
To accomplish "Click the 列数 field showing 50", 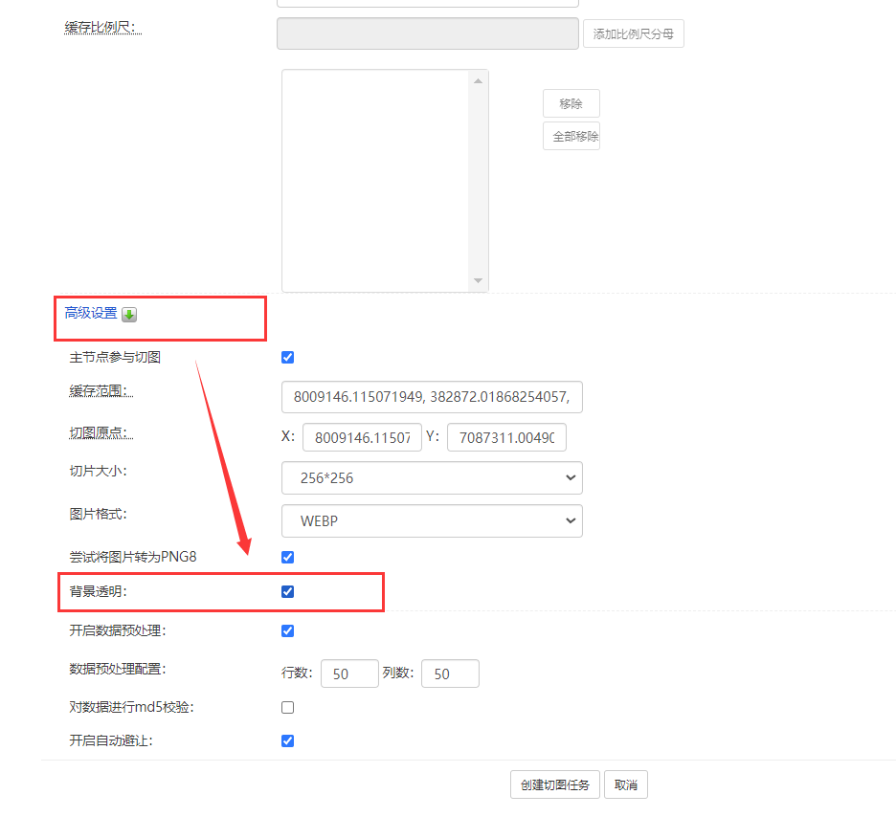I will coord(450,673).
